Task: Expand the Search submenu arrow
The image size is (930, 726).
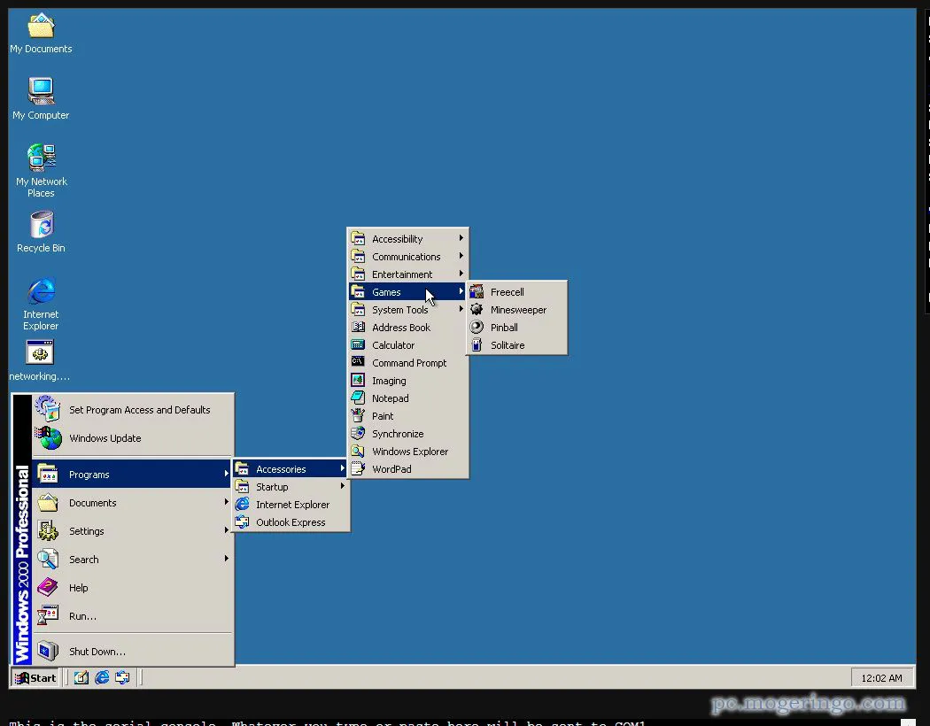Action: click(x=226, y=559)
